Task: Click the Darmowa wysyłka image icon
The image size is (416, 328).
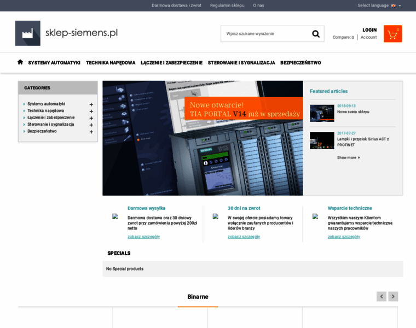Action: [115, 216]
